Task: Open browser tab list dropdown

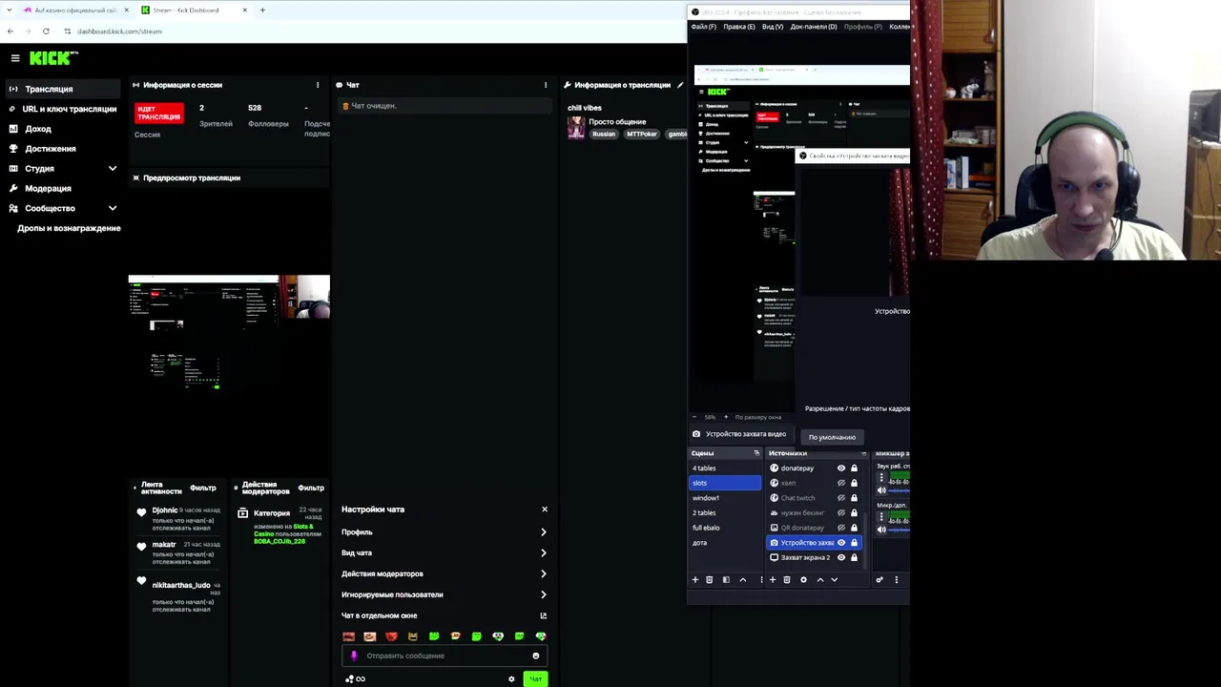Action: click(10, 10)
